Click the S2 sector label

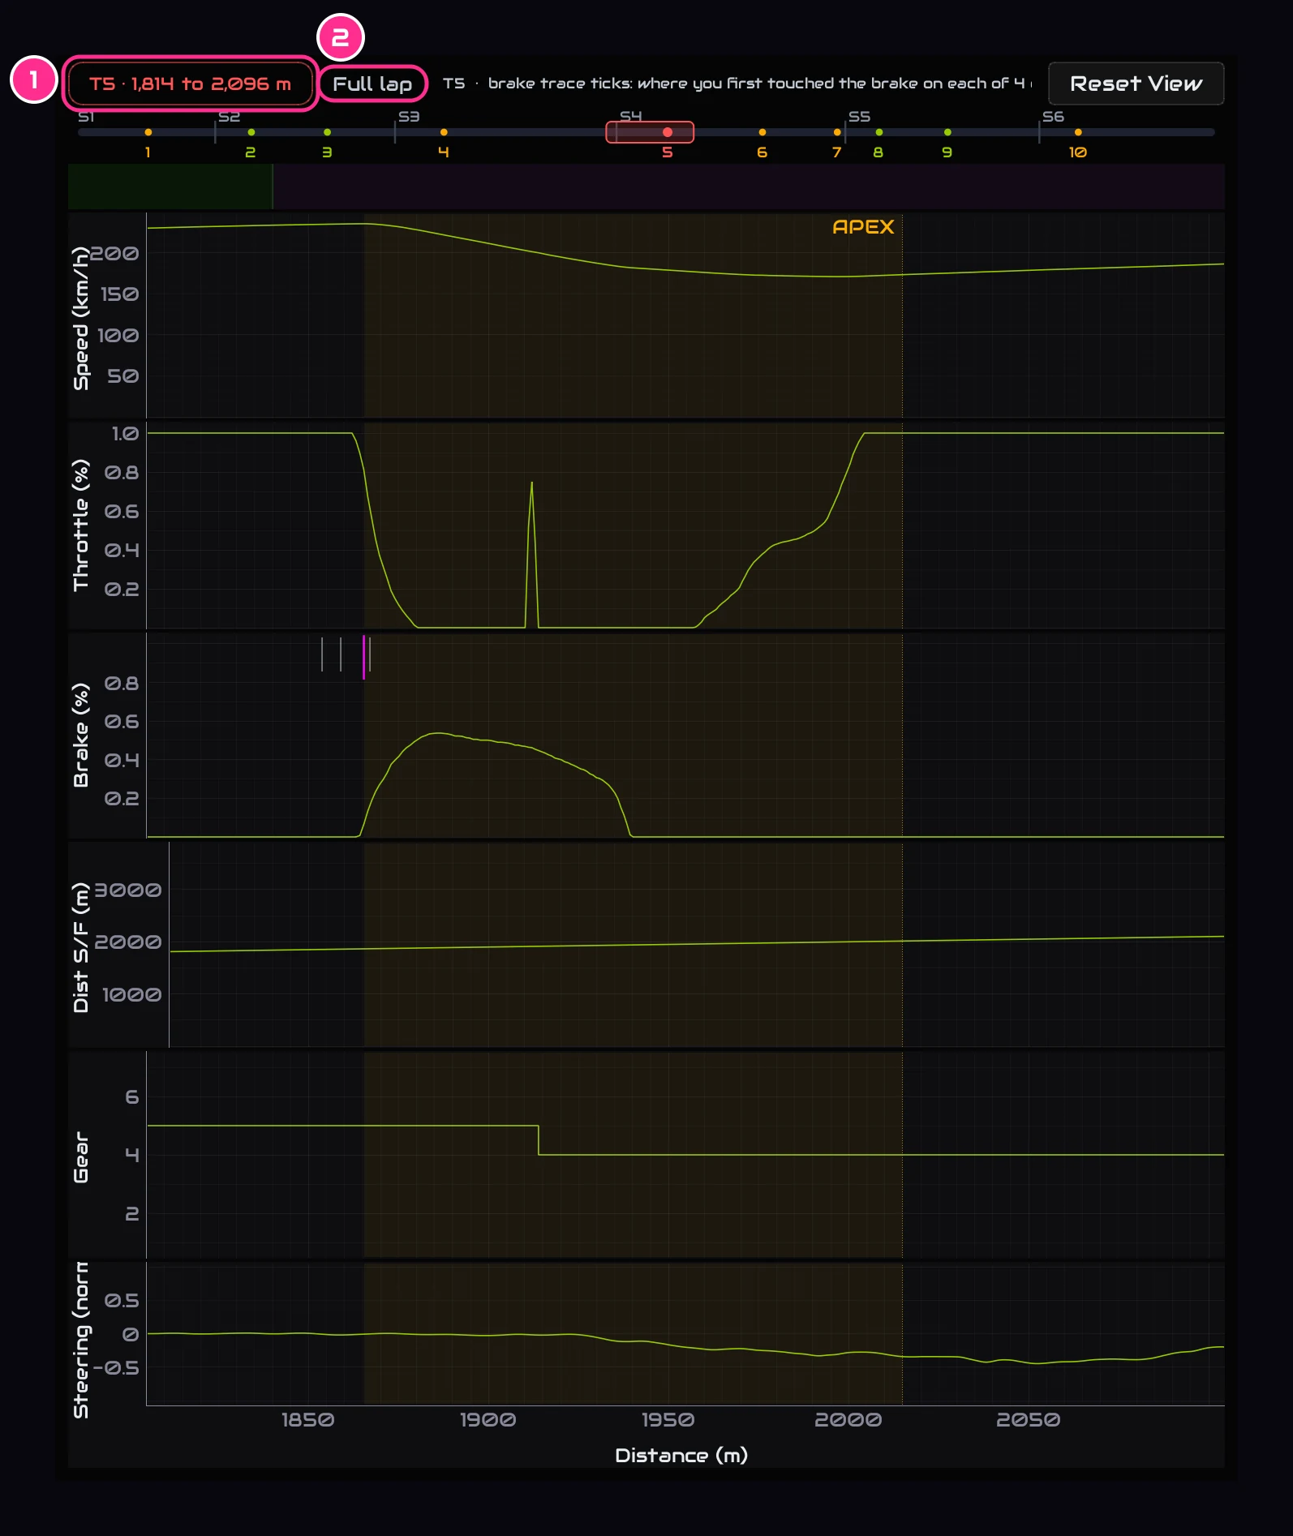pyautogui.click(x=230, y=117)
